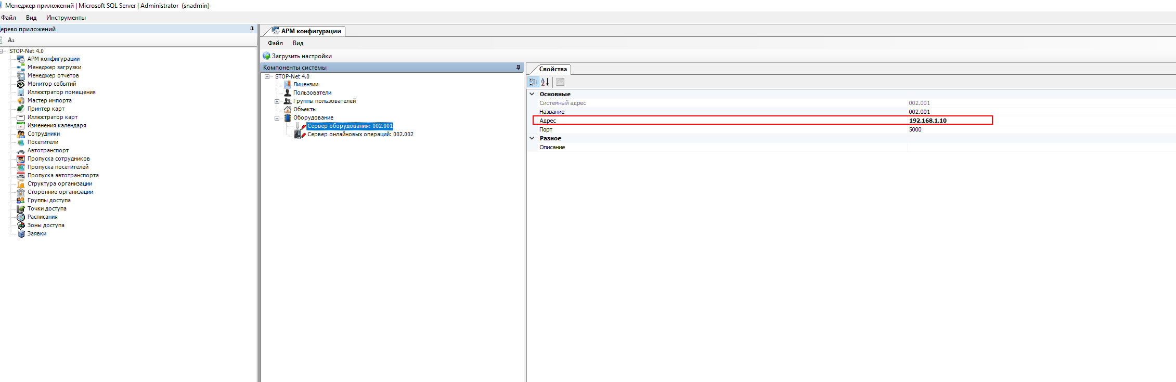Image resolution: width=1176 pixels, height=382 pixels.
Task: Click the Расписания clock icon
Action: pyautogui.click(x=21, y=217)
